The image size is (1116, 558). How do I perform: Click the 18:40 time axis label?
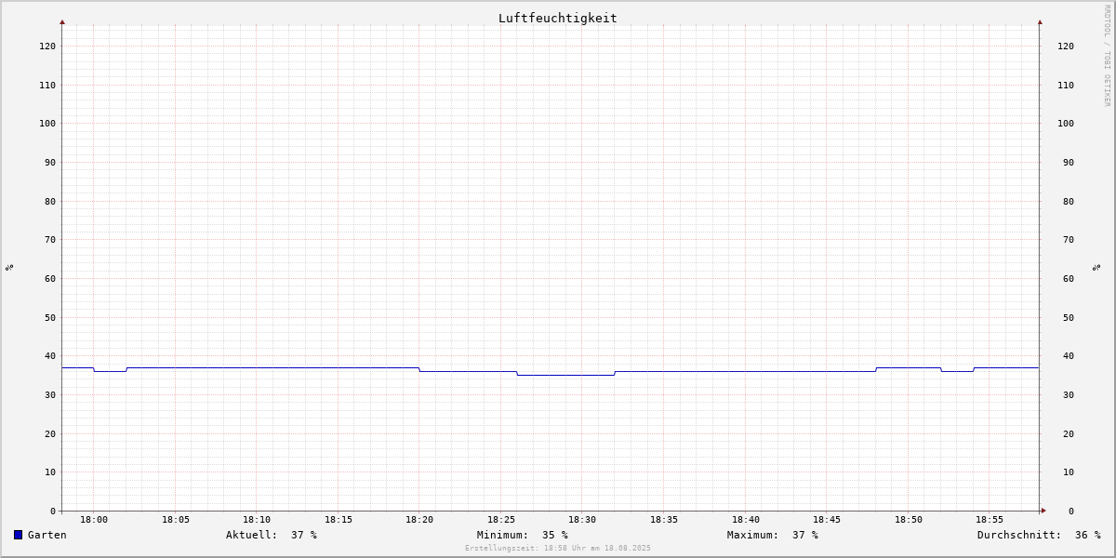pyautogui.click(x=746, y=520)
